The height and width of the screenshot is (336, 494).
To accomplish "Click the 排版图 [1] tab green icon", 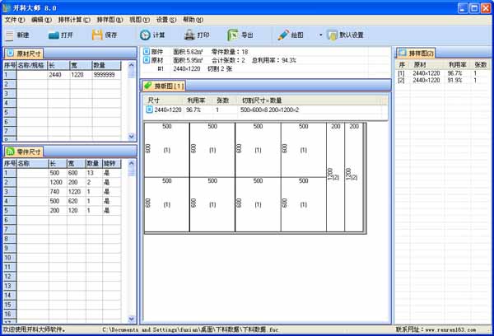I will 147,85.
